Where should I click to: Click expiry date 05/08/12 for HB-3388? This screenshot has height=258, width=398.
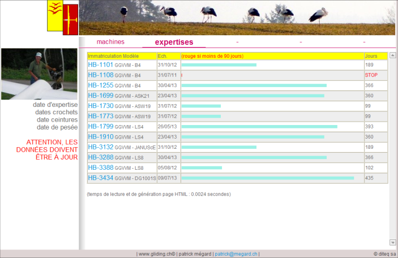tap(167, 167)
